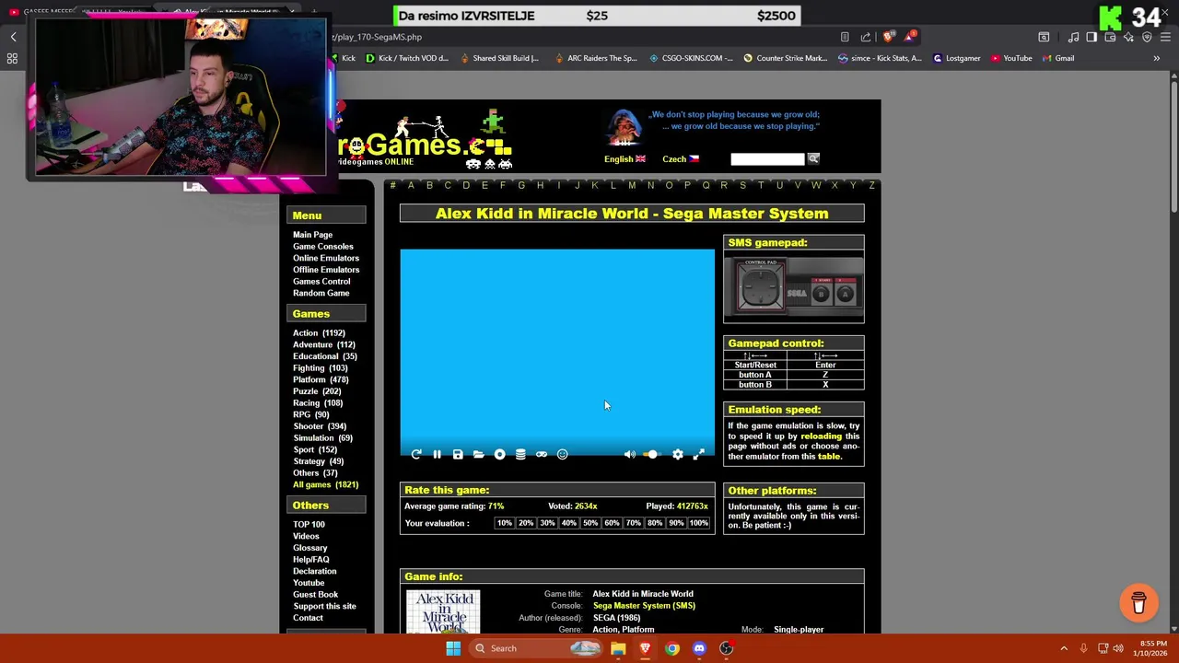Filter games by the # symbol

tap(392, 185)
